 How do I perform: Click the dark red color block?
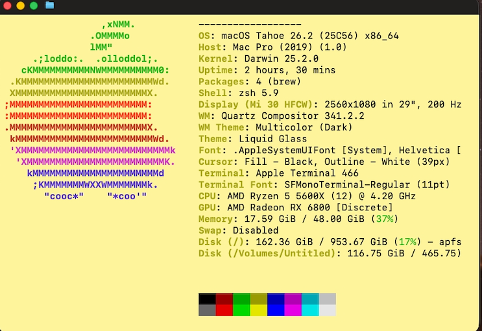coord(224,299)
